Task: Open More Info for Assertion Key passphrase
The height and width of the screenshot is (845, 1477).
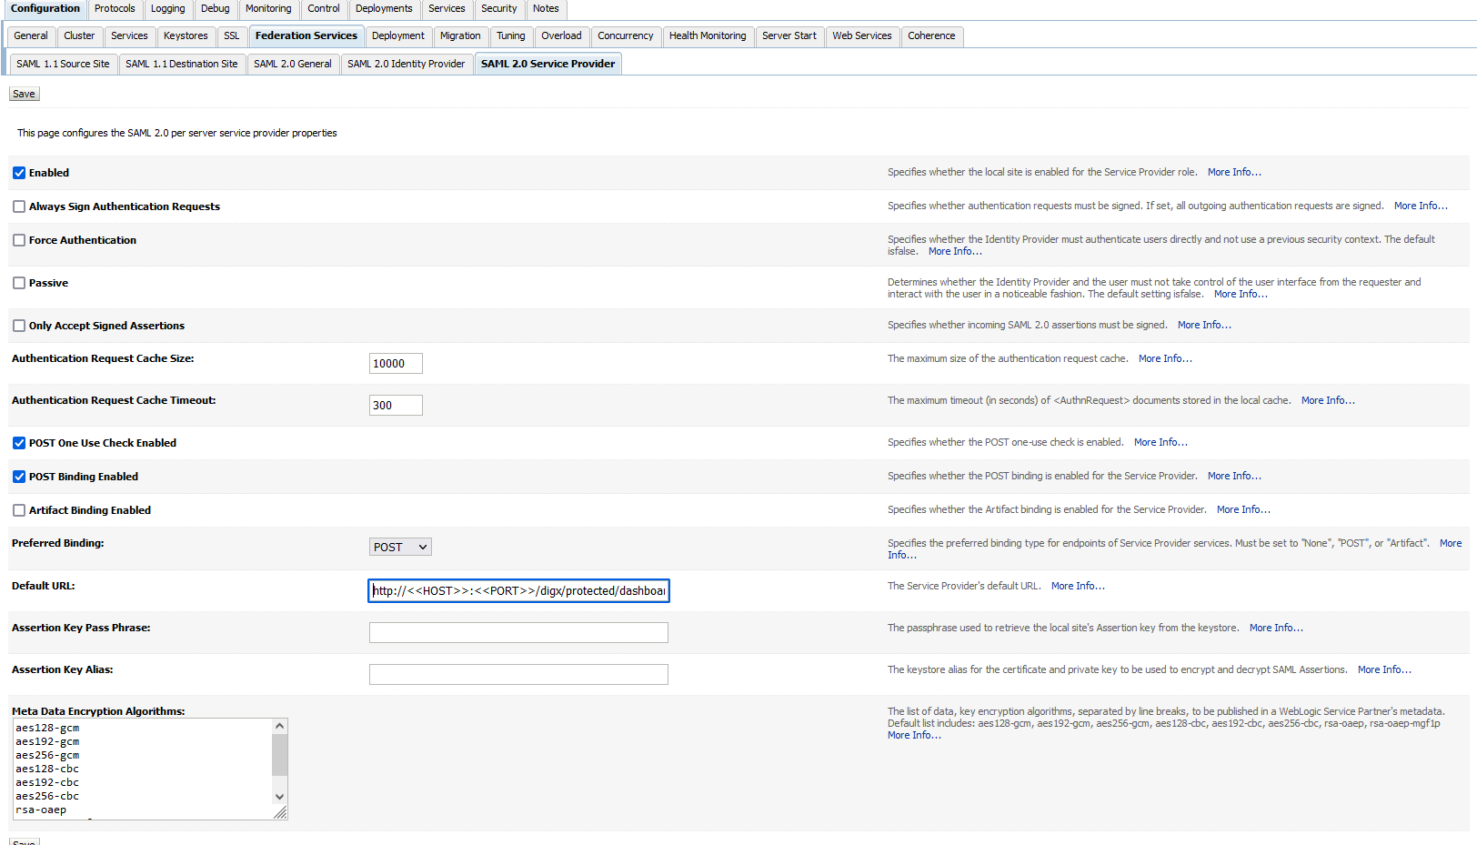Action: 1276,629
